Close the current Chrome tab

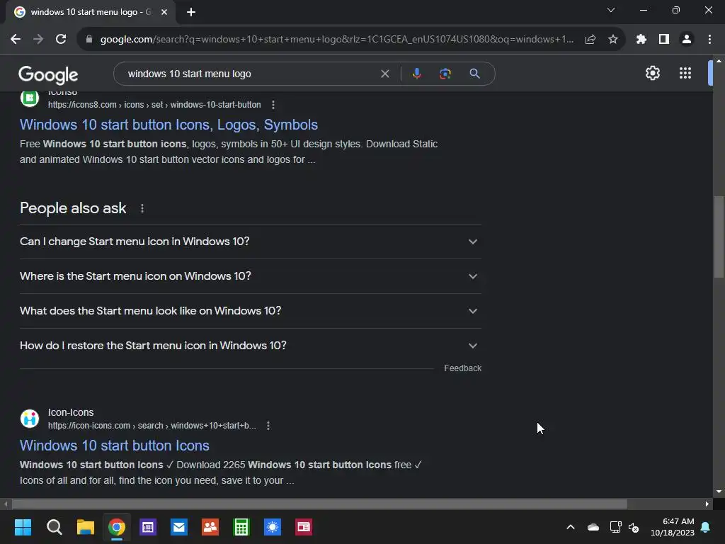(164, 12)
